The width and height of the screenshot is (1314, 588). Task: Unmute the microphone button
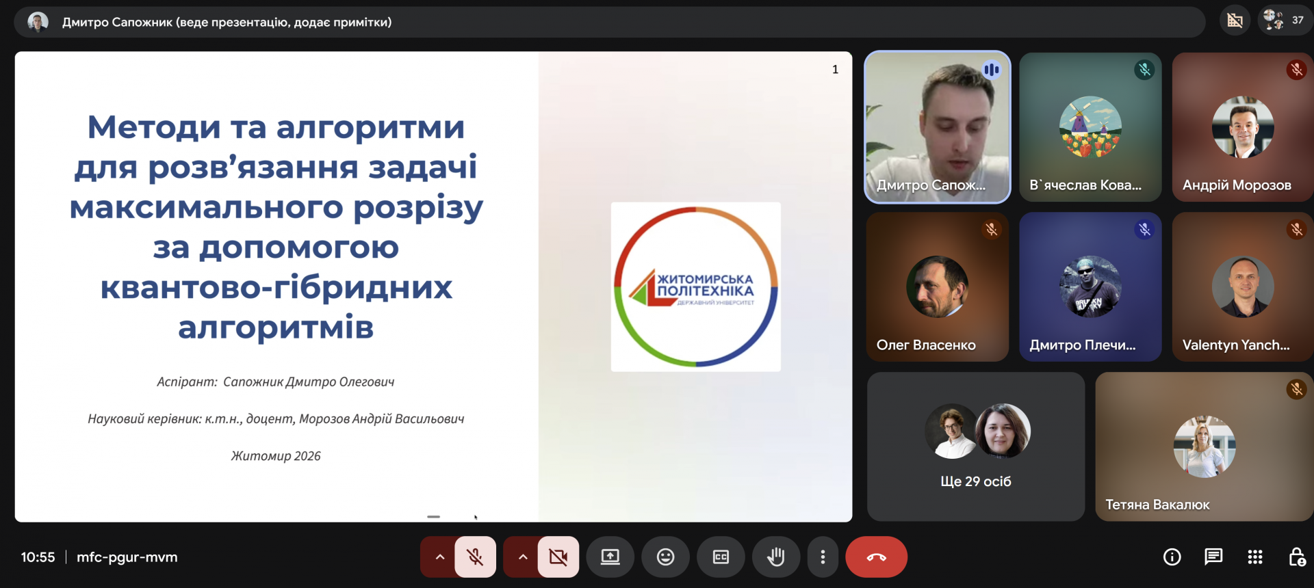click(x=475, y=557)
